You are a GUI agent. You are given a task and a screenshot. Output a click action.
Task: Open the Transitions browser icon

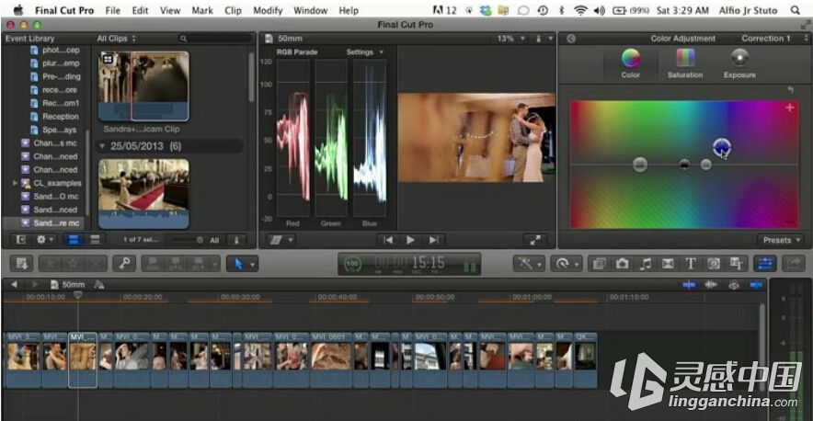click(x=668, y=264)
